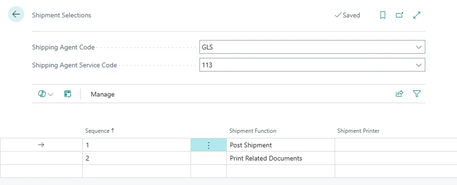
Task: Expand Shipping Agent Service Code dropdown
Action: (419, 65)
